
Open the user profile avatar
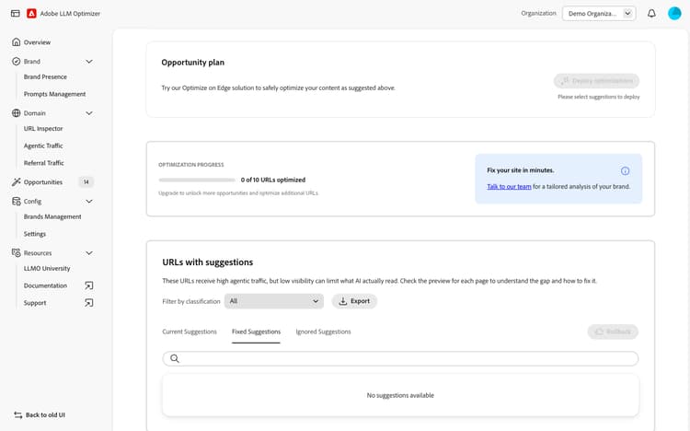674,14
